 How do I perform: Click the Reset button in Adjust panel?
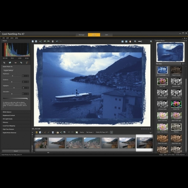pos(16,151)
